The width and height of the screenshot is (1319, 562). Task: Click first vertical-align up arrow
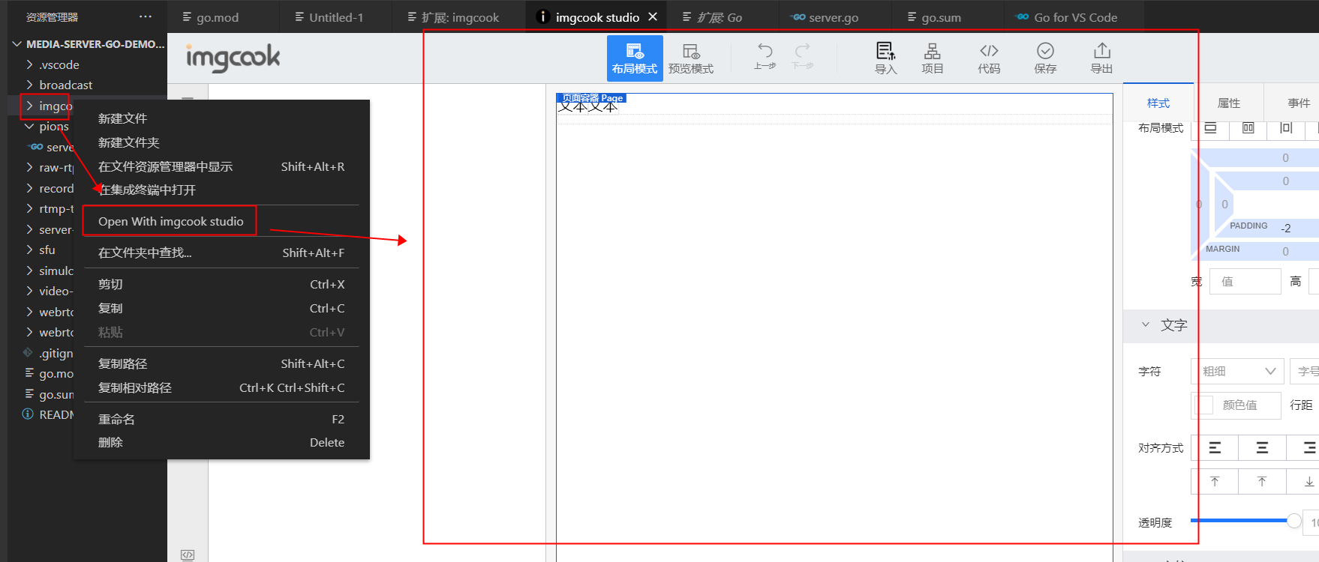pos(1215,481)
